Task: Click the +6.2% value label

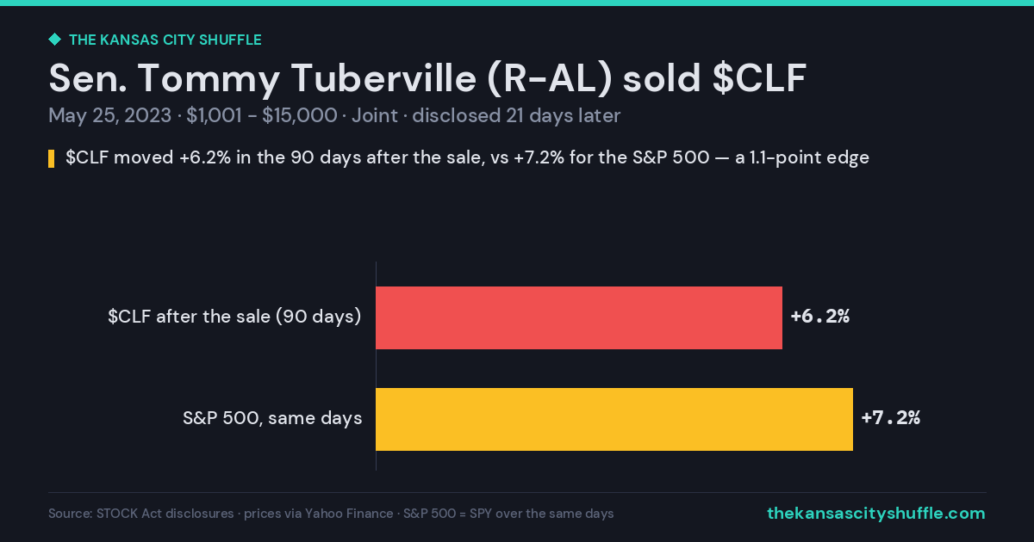Action: (x=820, y=317)
